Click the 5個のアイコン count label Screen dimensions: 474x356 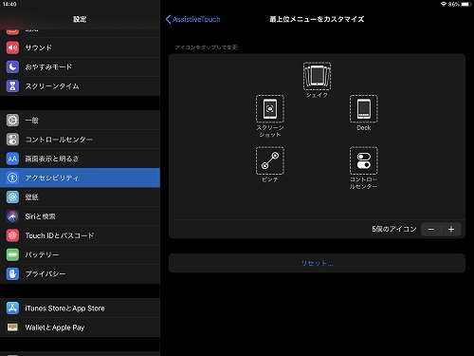[x=394, y=229]
